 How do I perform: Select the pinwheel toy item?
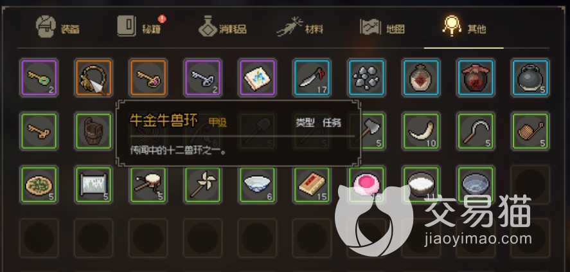(203, 185)
